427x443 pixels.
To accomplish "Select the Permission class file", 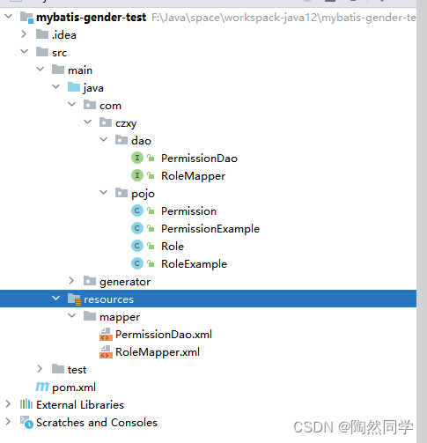I will click(x=188, y=211).
